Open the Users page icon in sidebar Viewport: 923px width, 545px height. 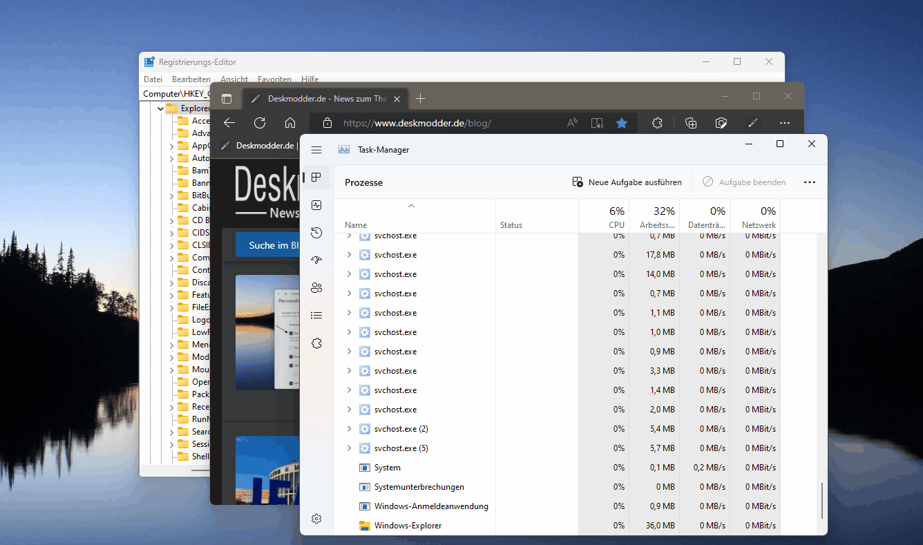316,288
